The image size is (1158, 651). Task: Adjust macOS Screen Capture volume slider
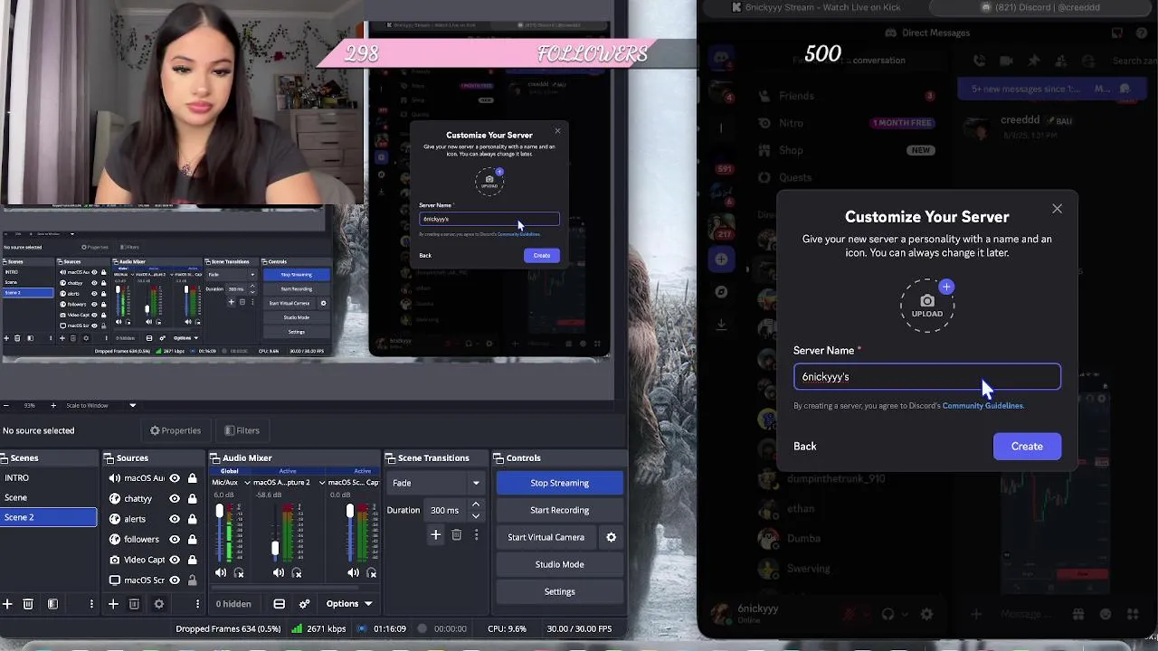tap(350, 513)
